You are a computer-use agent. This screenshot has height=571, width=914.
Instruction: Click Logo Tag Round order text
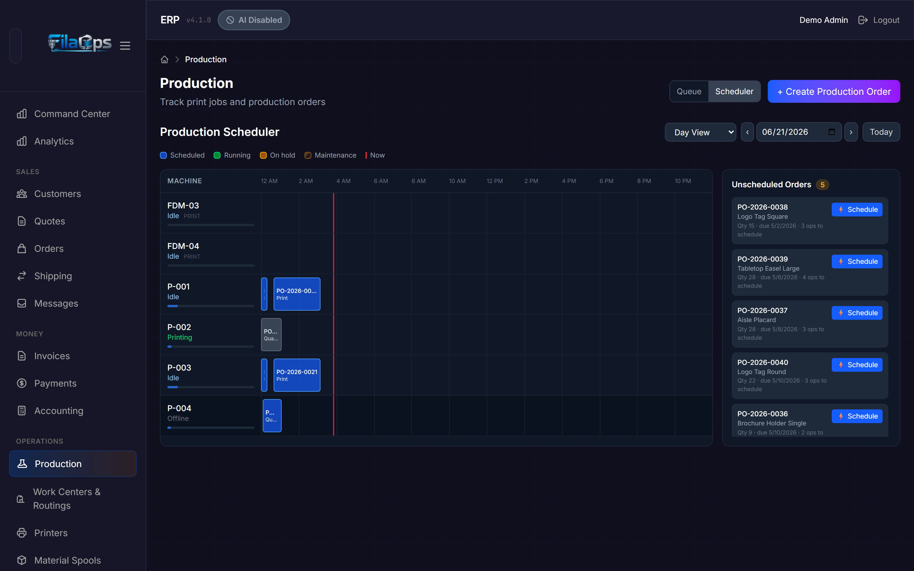[x=761, y=372]
